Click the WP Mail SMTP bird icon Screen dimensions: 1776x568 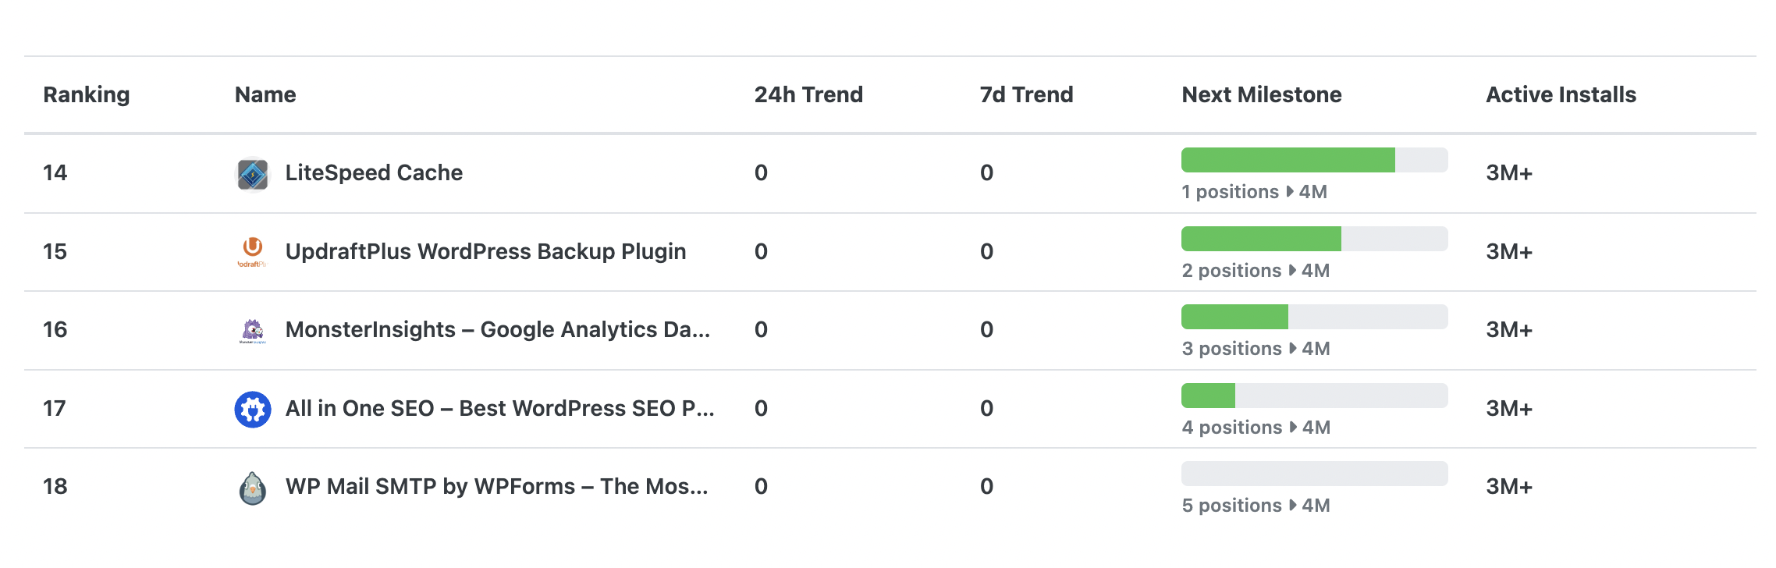tap(252, 488)
